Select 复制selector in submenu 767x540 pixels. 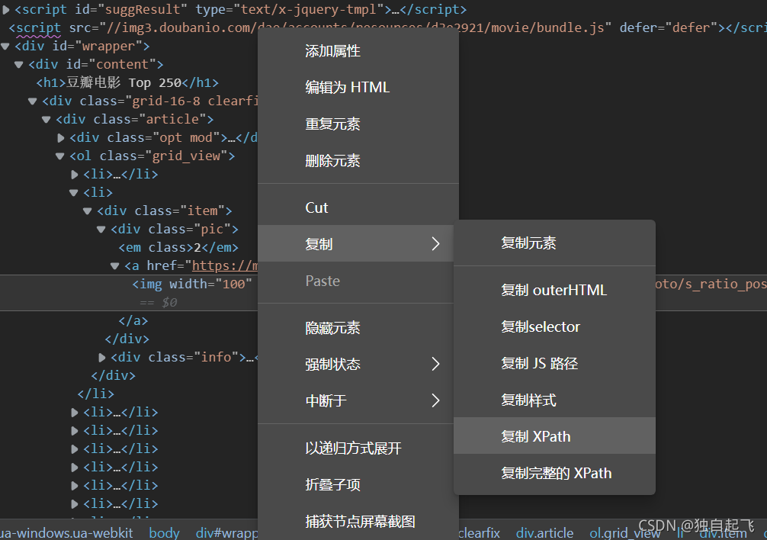[554, 326]
